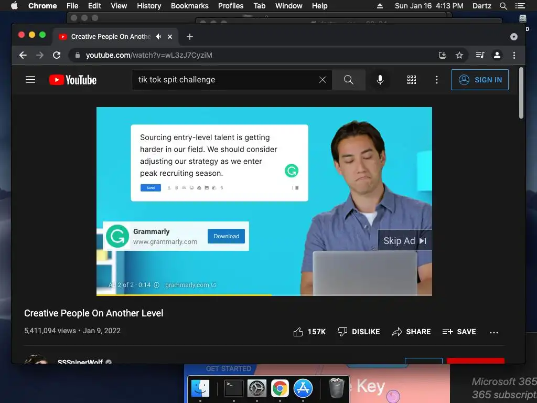The height and width of the screenshot is (403, 537).
Task: Clear the search box with the X
Action: coord(323,80)
